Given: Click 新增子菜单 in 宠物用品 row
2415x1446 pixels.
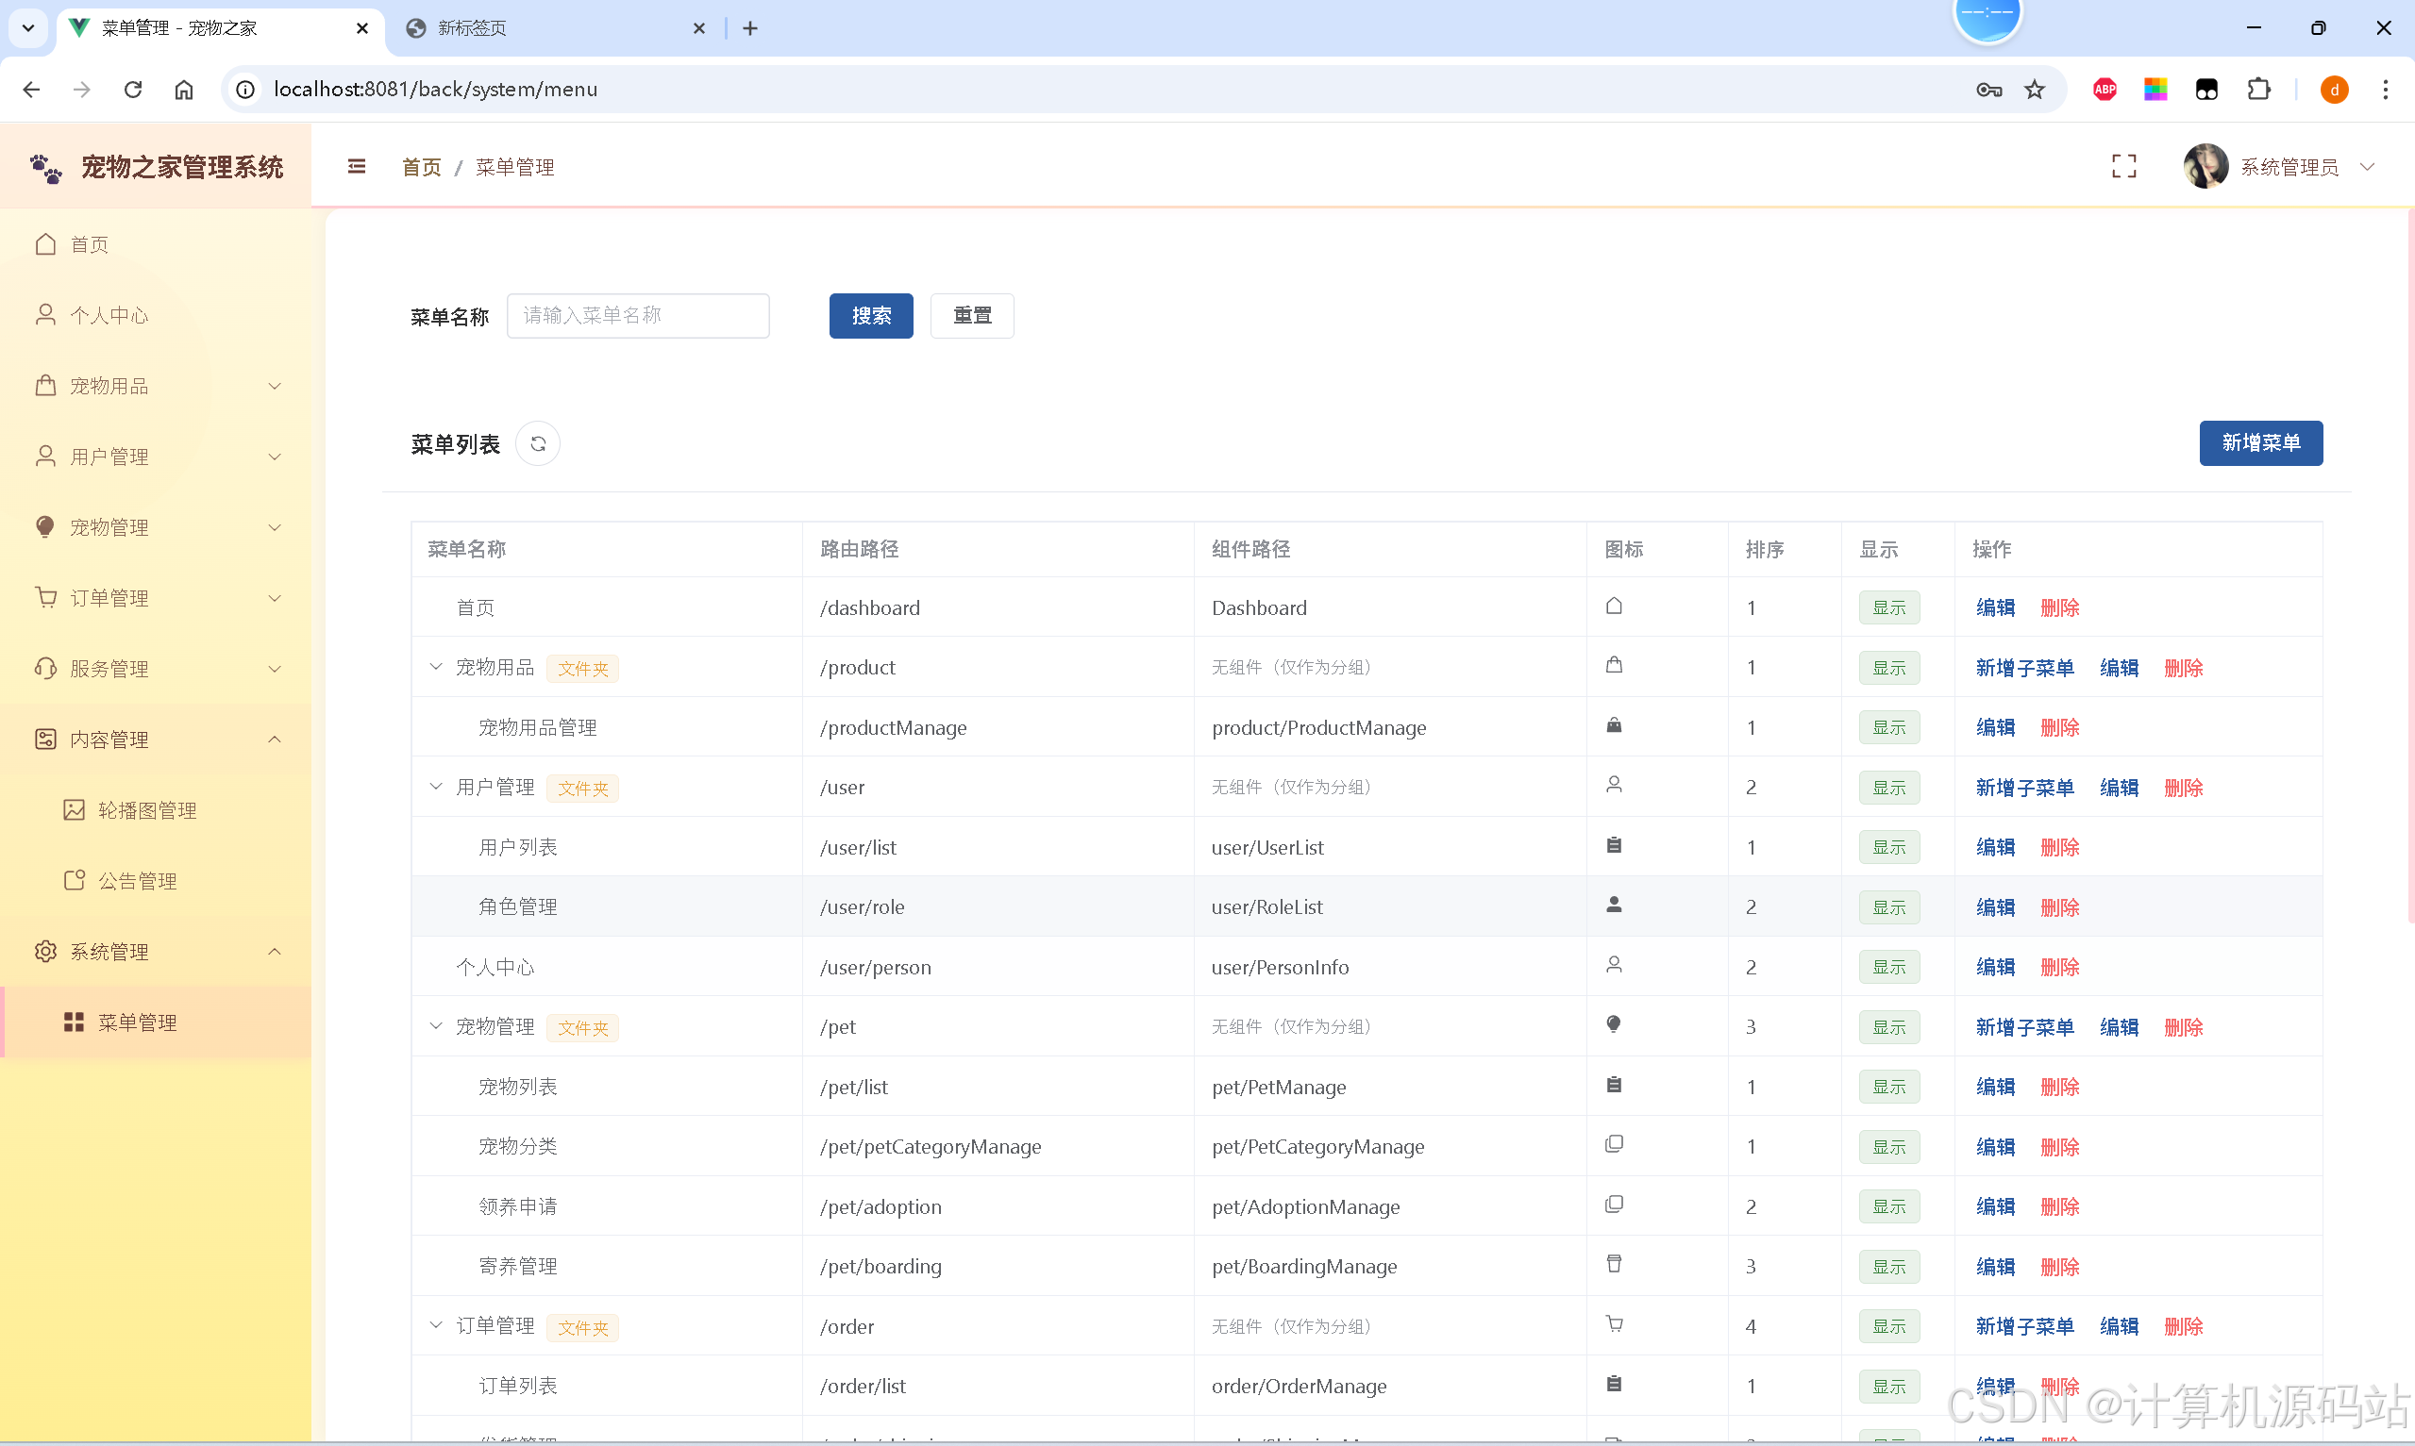Looking at the screenshot, I should point(2025,669).
